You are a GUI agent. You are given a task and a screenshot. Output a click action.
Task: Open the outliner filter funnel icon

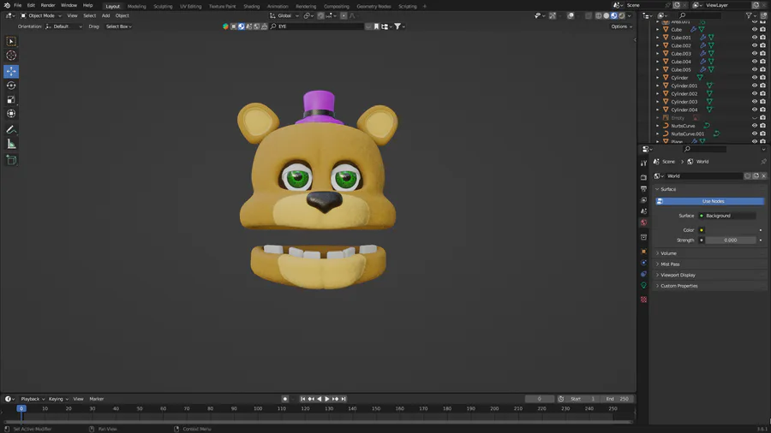click(750, 15)
